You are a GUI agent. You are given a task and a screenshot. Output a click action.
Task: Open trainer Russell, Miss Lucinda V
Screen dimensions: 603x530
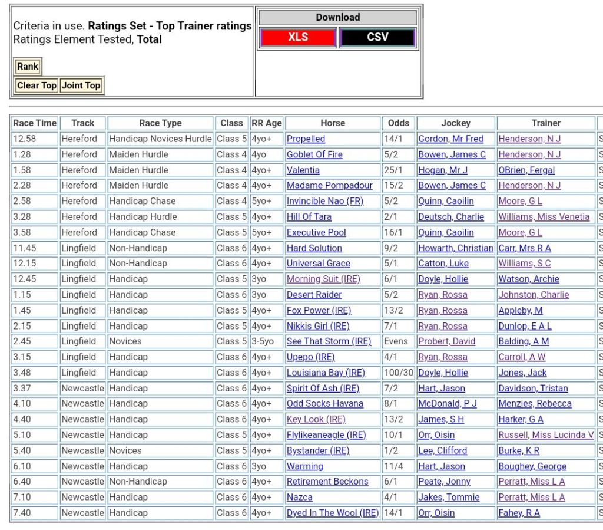pos(546,435)
